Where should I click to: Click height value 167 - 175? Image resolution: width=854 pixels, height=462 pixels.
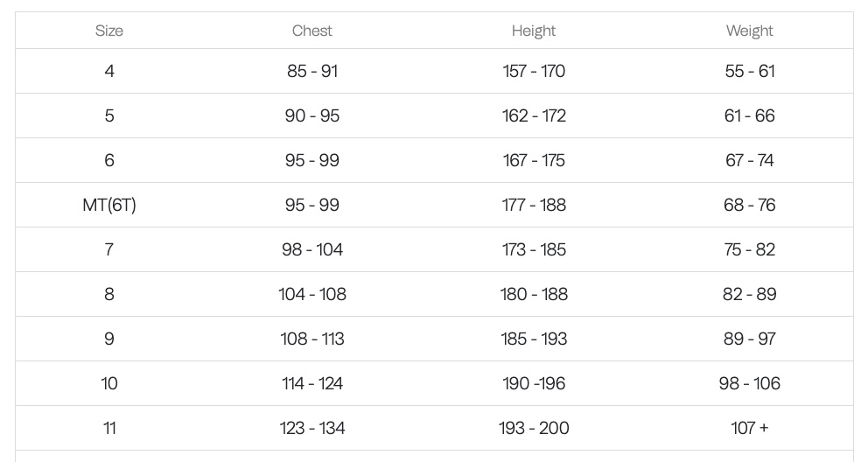click(x=534, y=160)
